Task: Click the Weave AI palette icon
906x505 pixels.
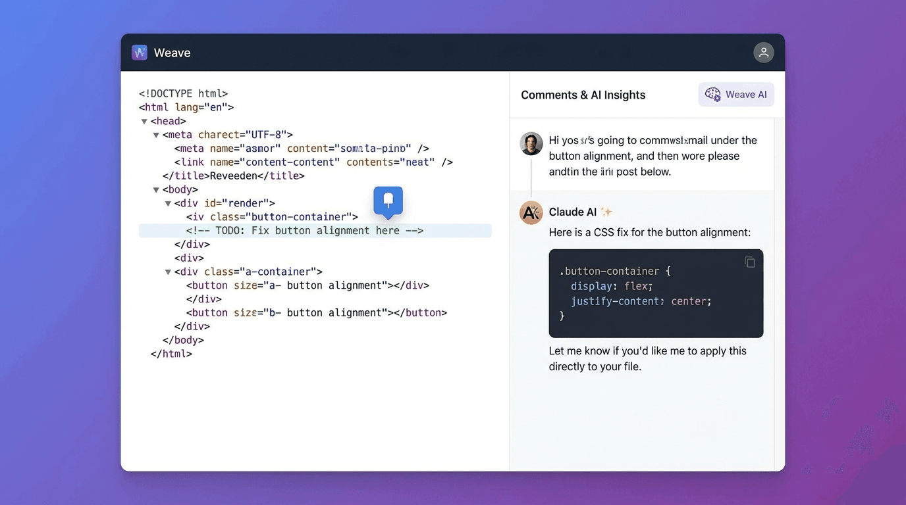Action: (712, 94)
